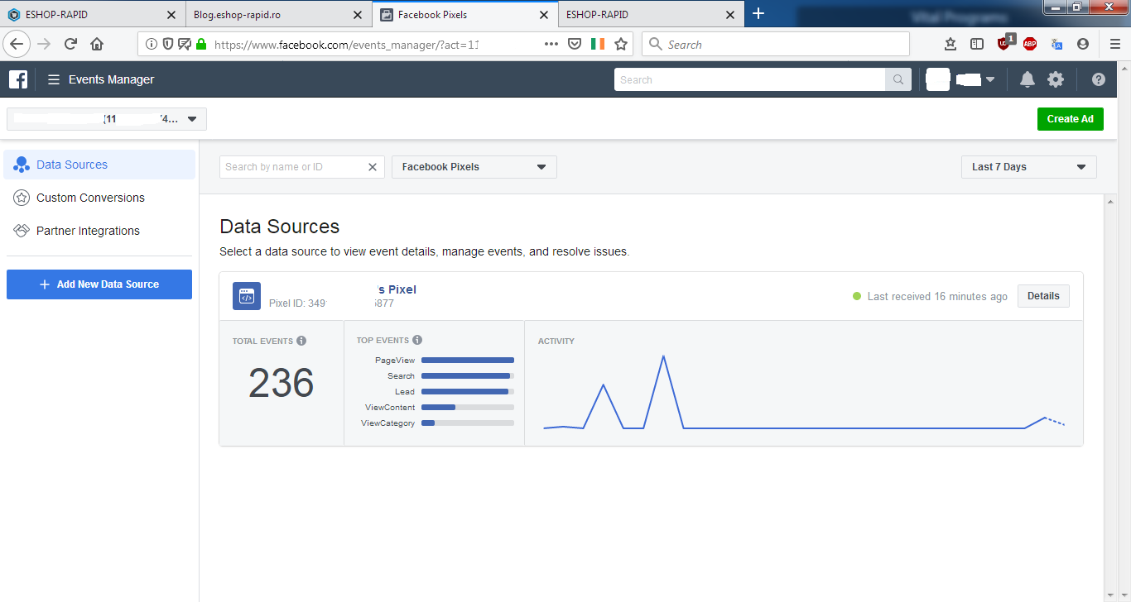
Task: Expand the ad account selector dropdown
Action: tap(107, 119)
